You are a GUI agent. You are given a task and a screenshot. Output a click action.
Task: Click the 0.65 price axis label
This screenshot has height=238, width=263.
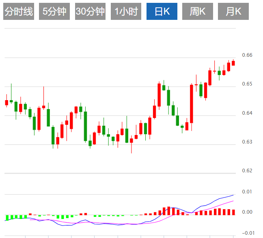(x=247, y=84)
